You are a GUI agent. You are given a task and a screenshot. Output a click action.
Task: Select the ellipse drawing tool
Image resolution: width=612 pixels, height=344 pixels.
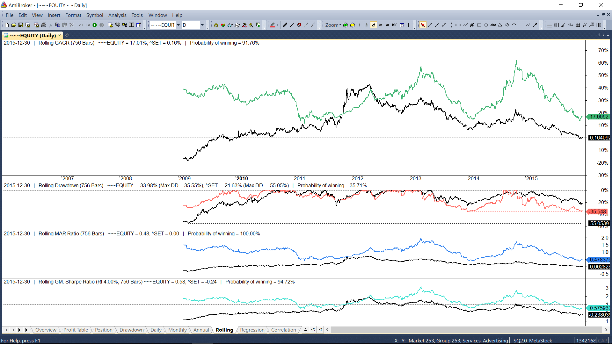486,25
